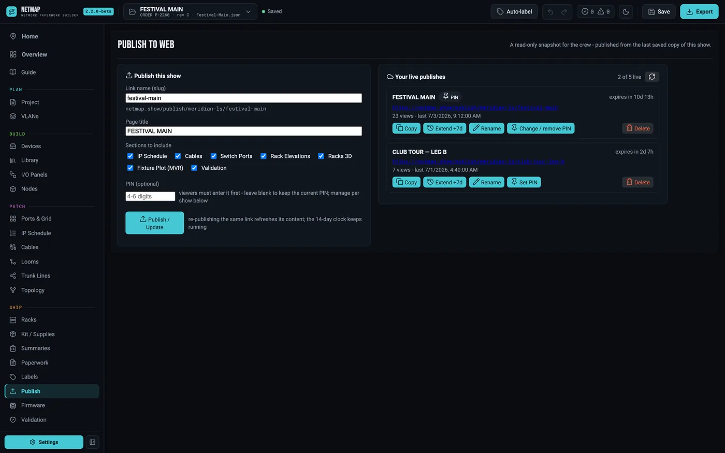Open the FESTIVAL MAIN project dropdown
Viewport: 725px width, 453px height.
click(190, 11)
